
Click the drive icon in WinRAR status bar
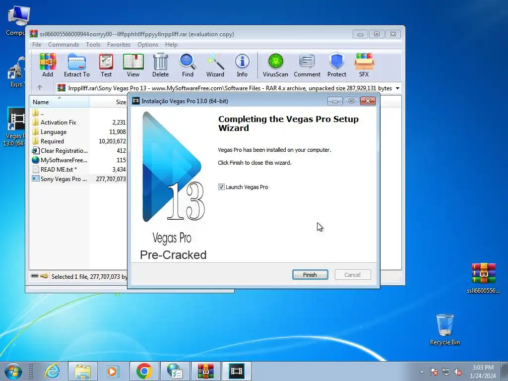coord(35,276)
